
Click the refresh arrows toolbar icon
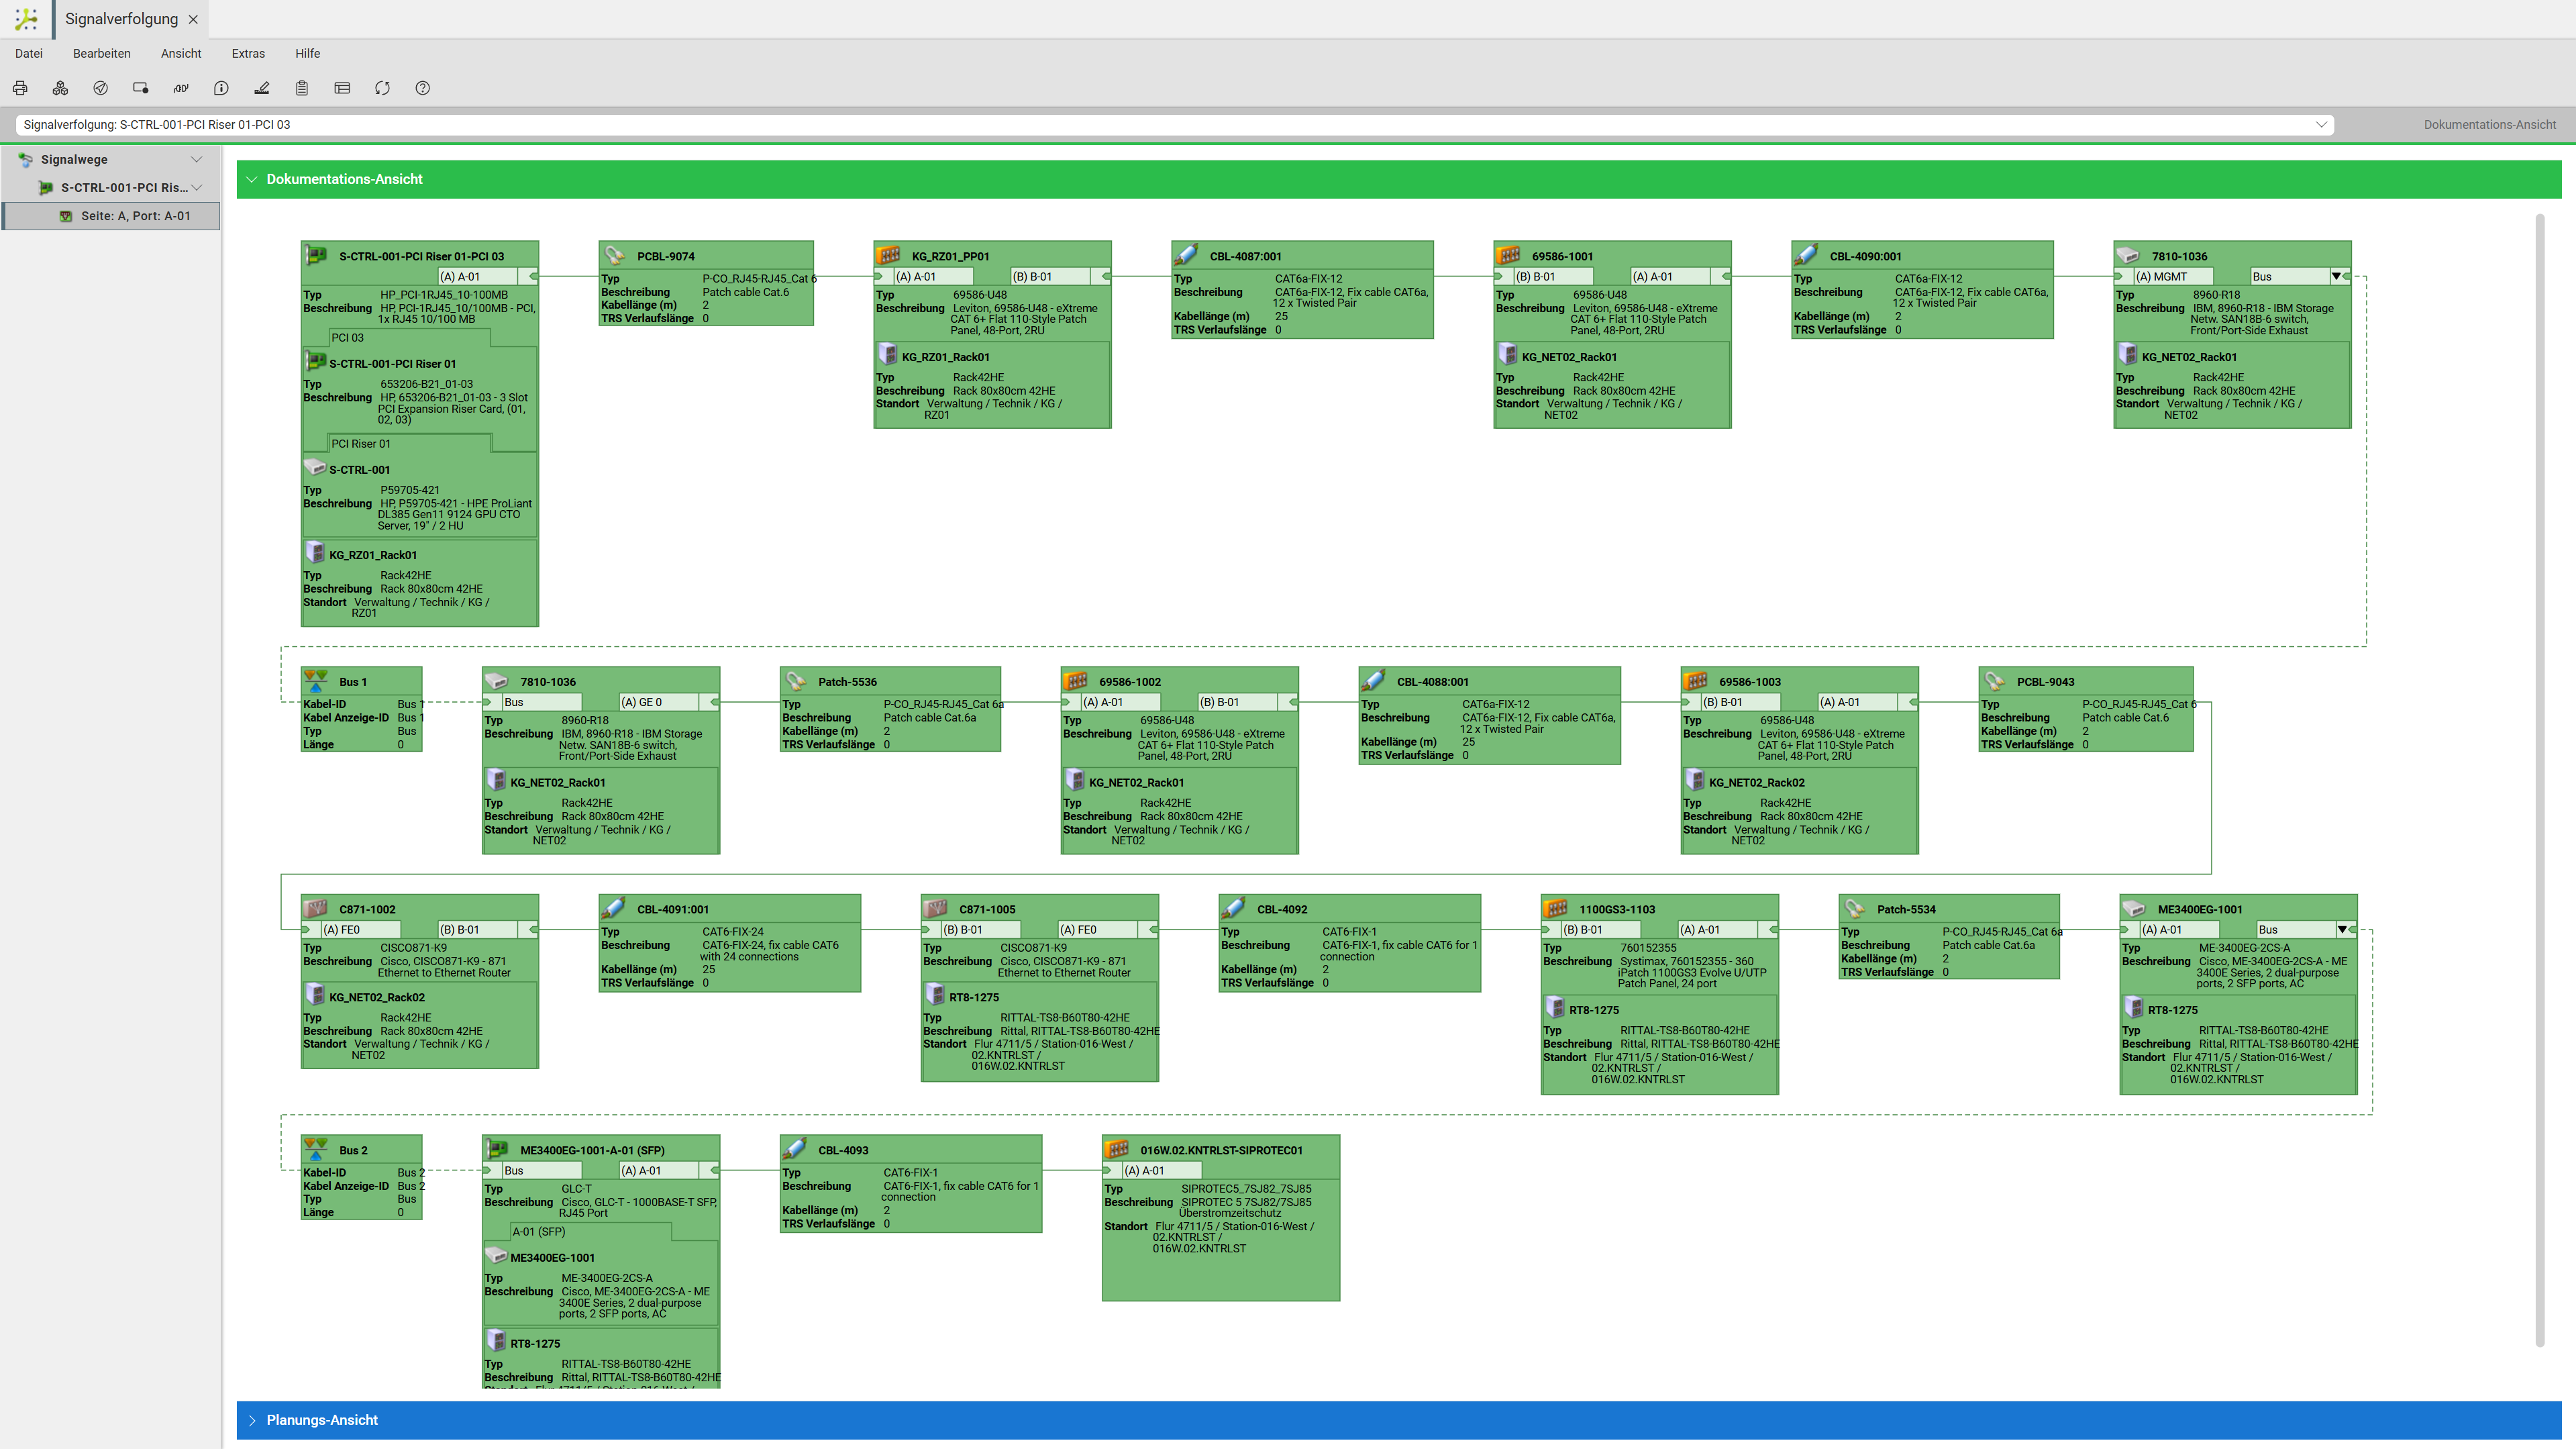(382, 88)
